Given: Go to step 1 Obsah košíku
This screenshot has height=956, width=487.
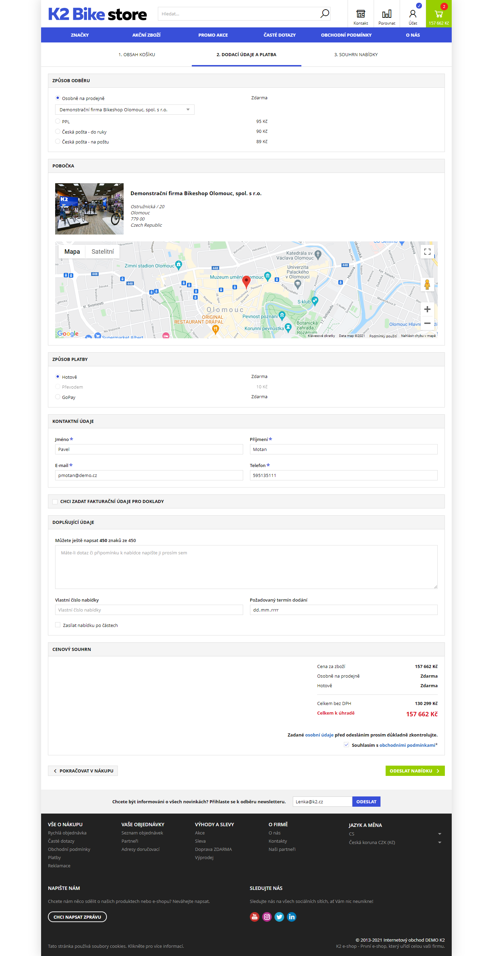Looking at the screenshot, I should [137, 54].
